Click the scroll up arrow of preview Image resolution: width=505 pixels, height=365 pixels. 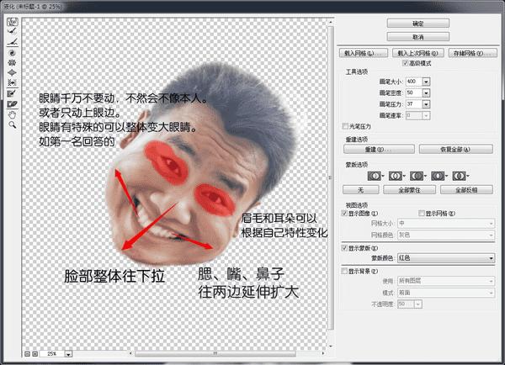click(x=331, y=22)
